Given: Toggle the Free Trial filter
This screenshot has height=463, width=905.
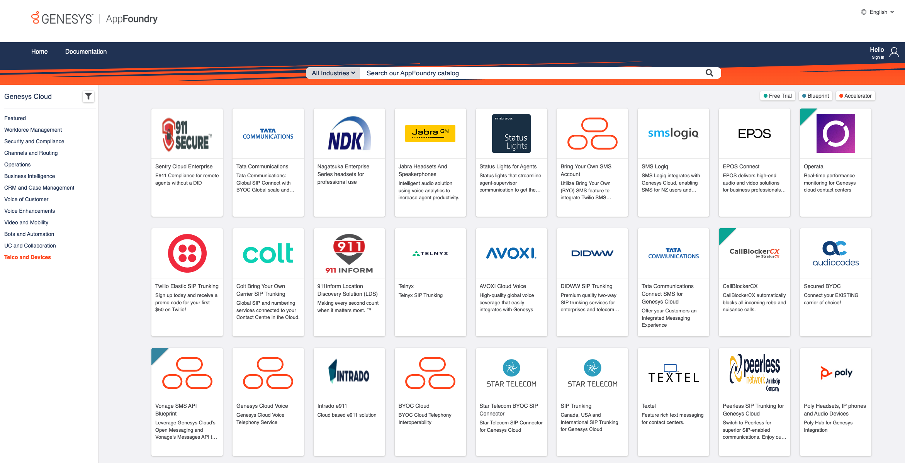Looking at the screenshot, I should pos(777,96).
